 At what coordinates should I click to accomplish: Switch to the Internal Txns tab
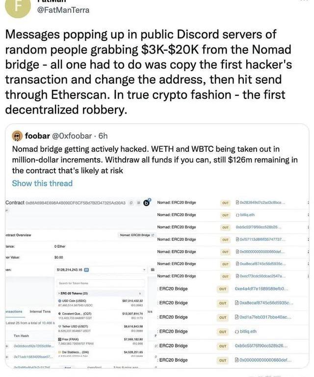coord(40,311)
